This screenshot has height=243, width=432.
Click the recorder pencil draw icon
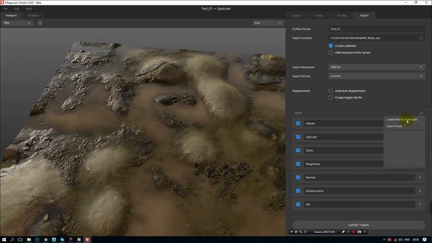point(343,232)
